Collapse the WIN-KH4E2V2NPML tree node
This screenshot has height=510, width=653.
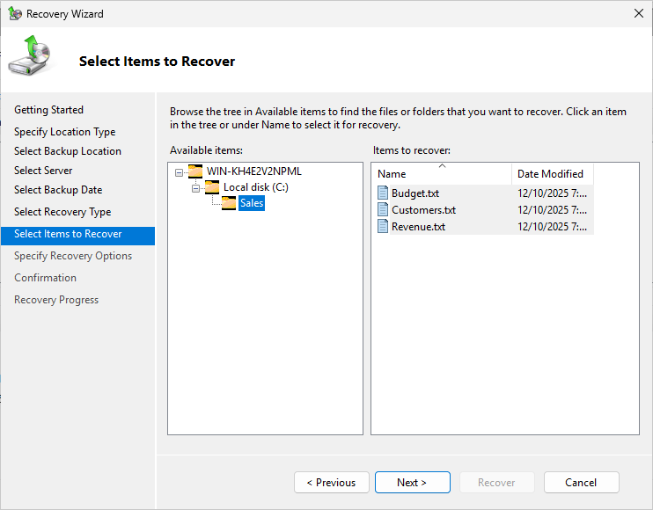click(180, 171)
